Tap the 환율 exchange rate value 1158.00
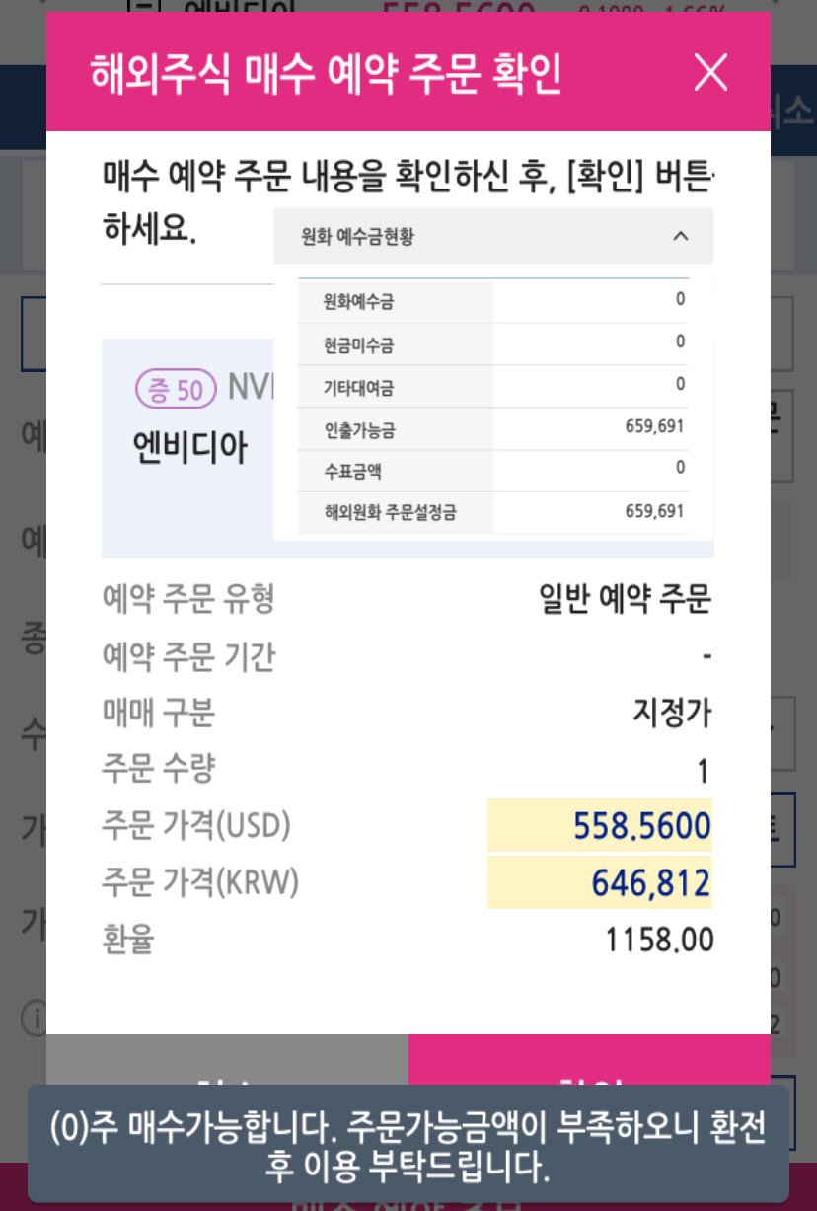The width and height of the screenshot is (817, 1211). (x=659, y=941)
